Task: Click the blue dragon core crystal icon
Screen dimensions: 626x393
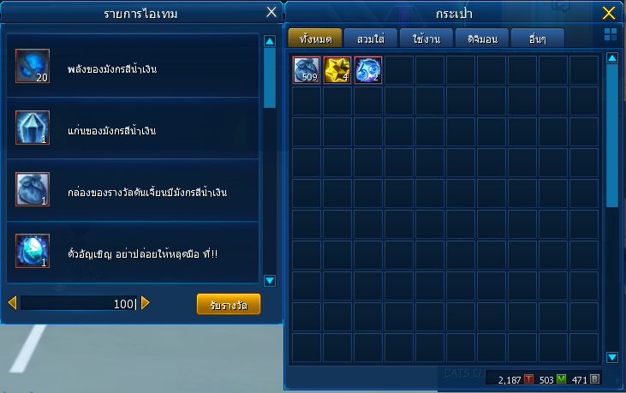Action: click(33, 128)
